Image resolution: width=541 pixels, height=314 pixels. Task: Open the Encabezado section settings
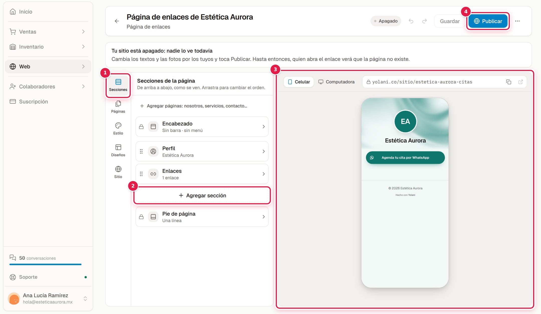pyautogui.click(x=202, y=127)
